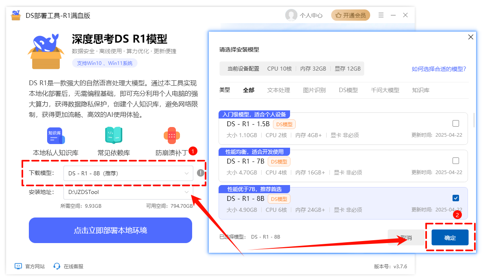Screen dimensions: 483x280
Task: Minimize the DS deployment tool window
Action: (393, 15)
